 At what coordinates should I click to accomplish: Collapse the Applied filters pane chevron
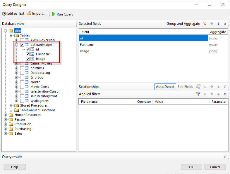tap(225, 94)
